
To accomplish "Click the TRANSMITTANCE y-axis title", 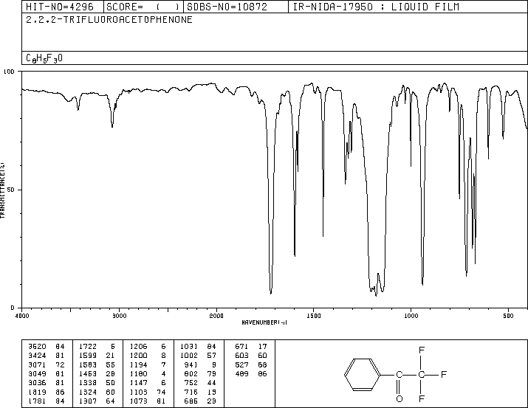I will (2, 190).
